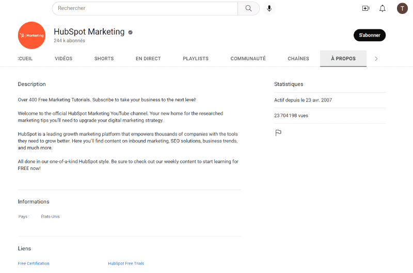This screenshot has height=273, width=413.
Task: Subscribe with the S'abonner button
Action: point(369,35)
